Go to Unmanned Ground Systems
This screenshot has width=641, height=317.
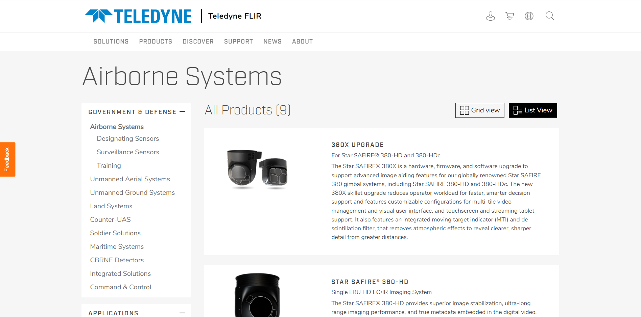pyautogui.click(x=132, y=192)
